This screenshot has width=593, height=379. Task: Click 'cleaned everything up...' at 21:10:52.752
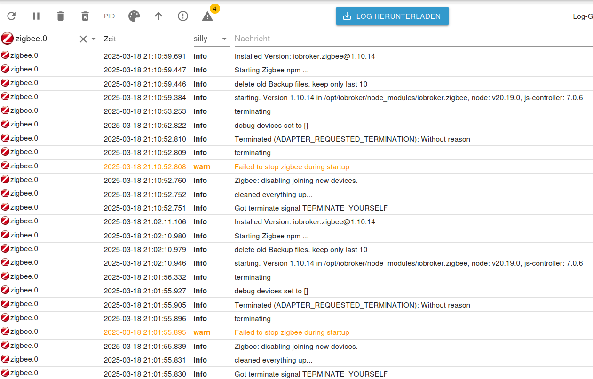pos(273,194)
